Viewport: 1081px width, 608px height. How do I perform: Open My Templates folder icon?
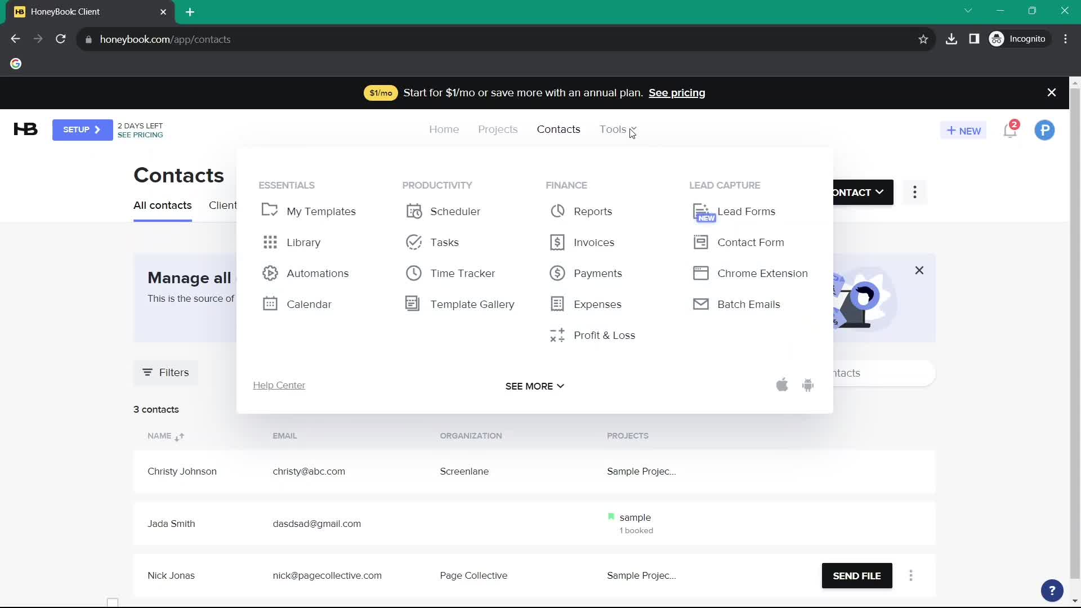point(270,211)
